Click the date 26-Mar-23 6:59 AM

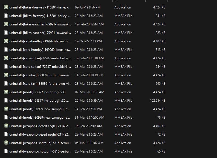[x=89, y=101]
